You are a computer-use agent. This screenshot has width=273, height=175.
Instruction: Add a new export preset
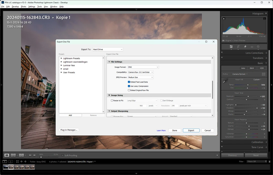pyautogui.click(x=70, y=115)
